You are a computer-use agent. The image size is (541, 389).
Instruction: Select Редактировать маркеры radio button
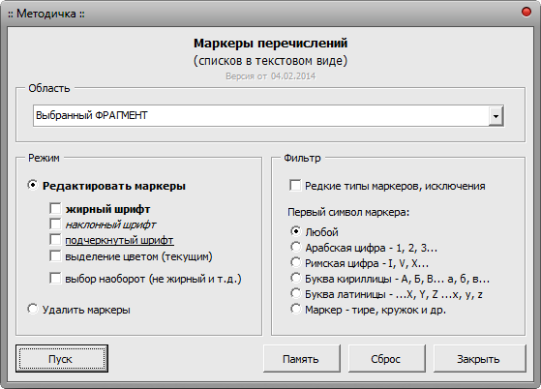click(33, 186)
